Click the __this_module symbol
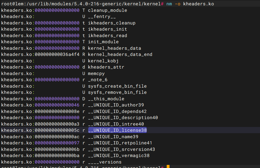260x168 pixels. (x=106, y=99)
